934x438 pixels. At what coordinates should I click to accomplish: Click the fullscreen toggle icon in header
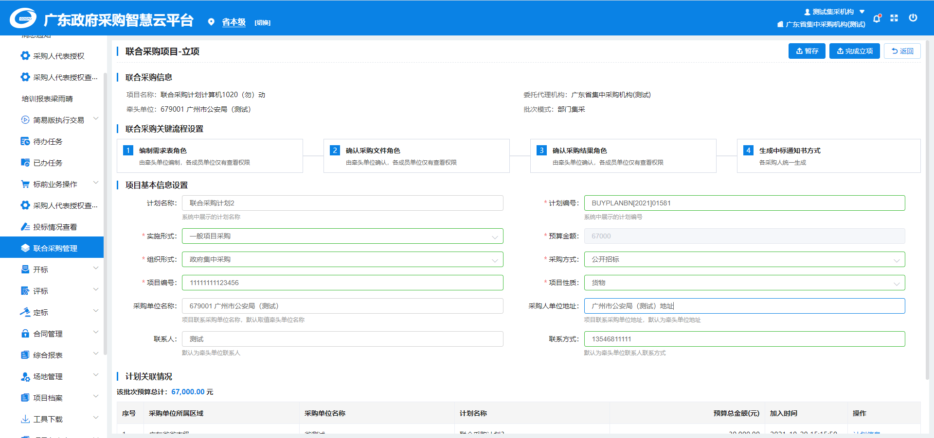point(894,18)
